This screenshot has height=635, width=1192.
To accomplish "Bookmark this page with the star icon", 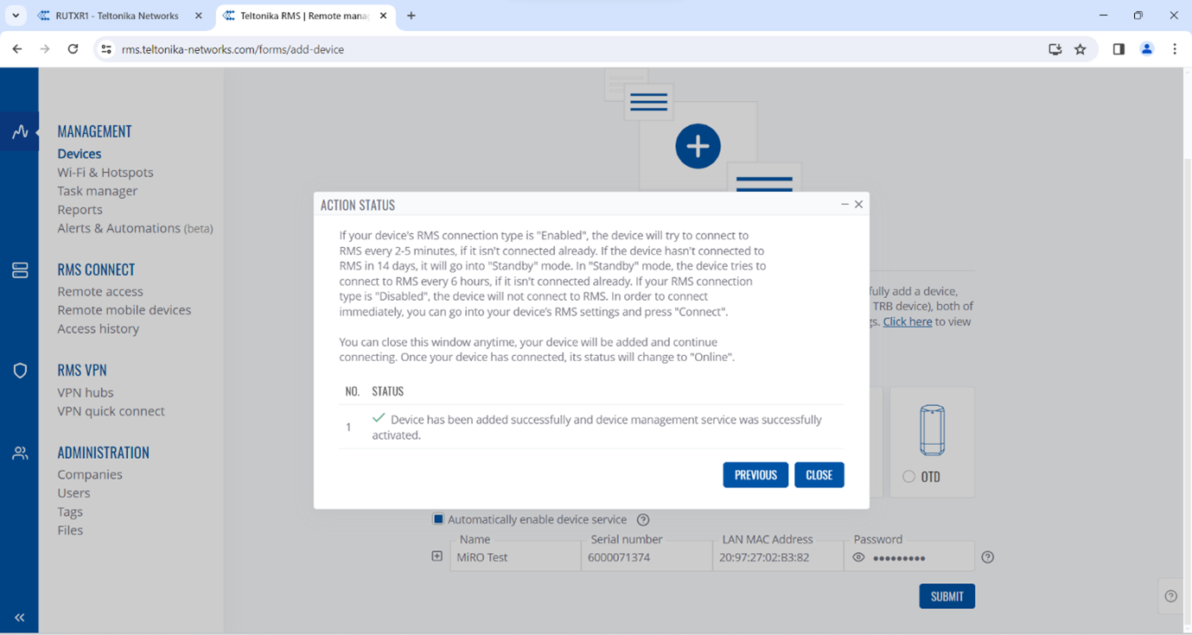I will (x=1080, y=49).
